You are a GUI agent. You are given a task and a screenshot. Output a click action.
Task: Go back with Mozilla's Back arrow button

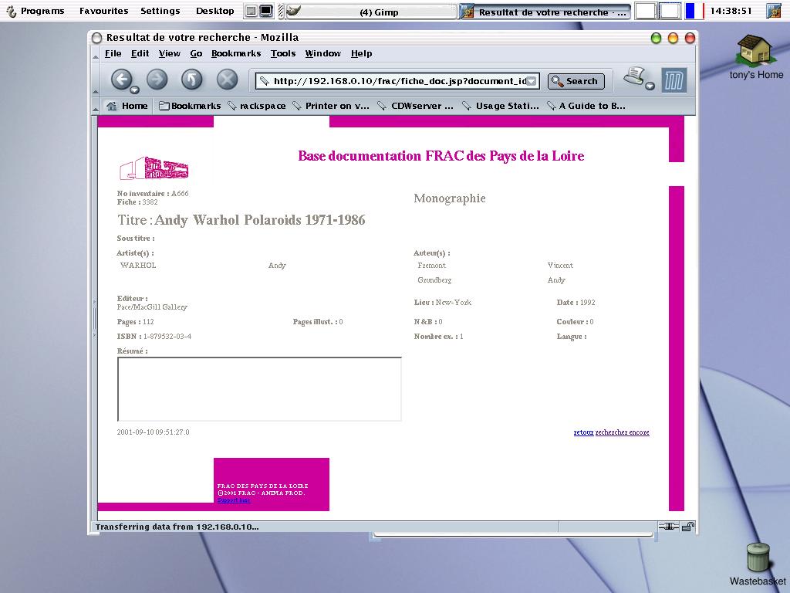[x=121, y=80]
